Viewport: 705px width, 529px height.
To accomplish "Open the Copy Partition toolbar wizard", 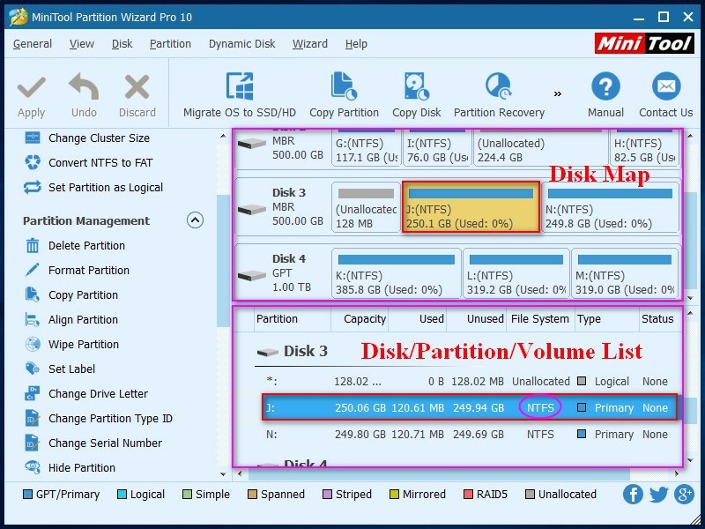I will (344, 95).
